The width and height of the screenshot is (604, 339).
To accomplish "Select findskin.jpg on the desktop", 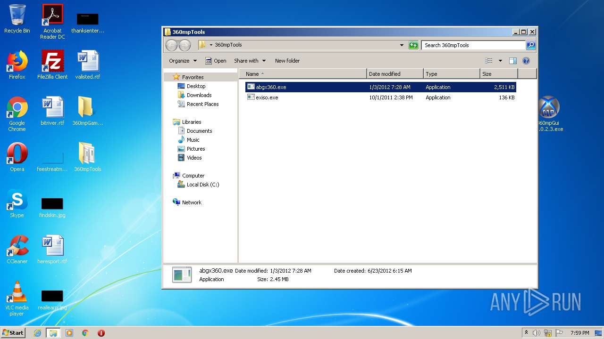I will 52,207.
